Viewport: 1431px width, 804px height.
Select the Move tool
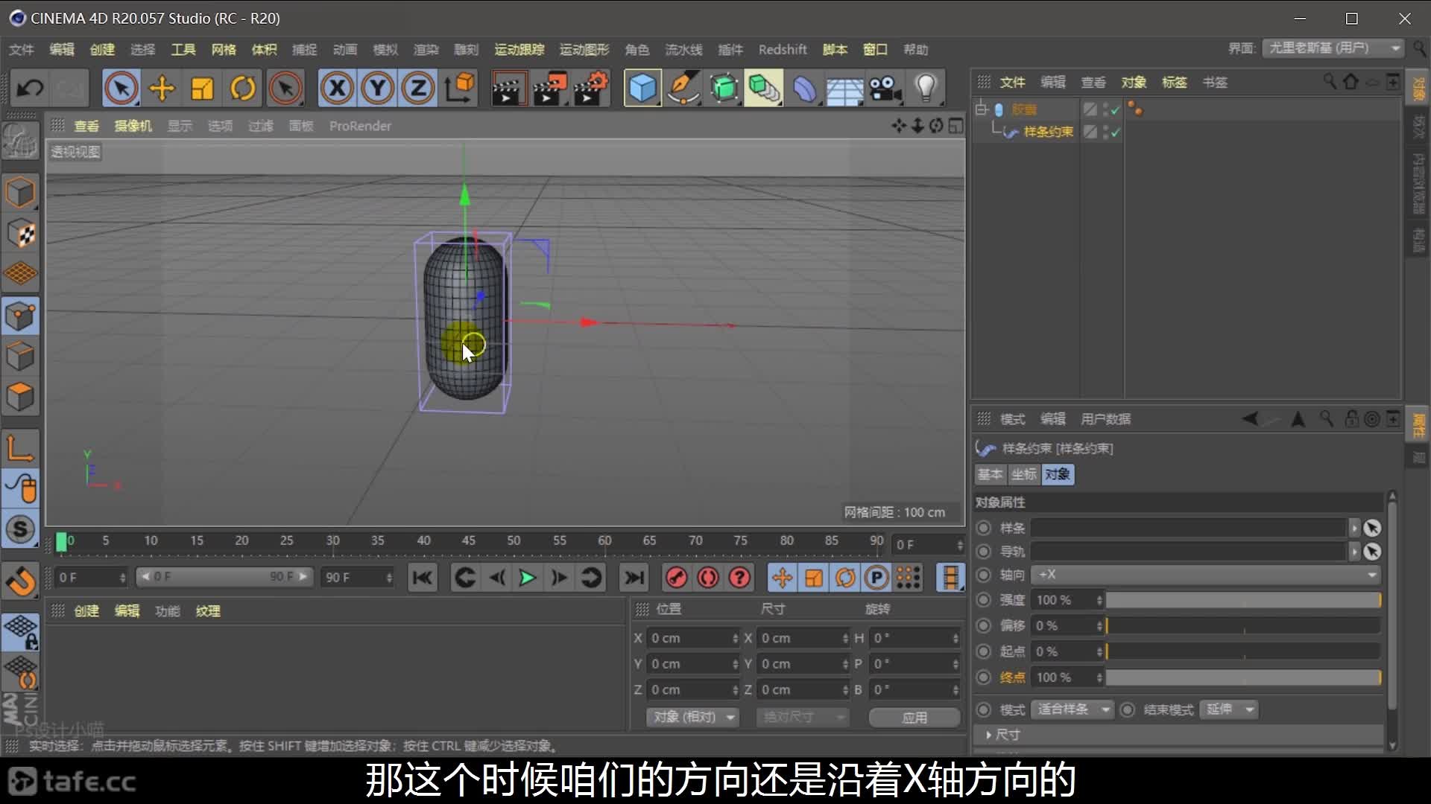[x=162, y=89]
